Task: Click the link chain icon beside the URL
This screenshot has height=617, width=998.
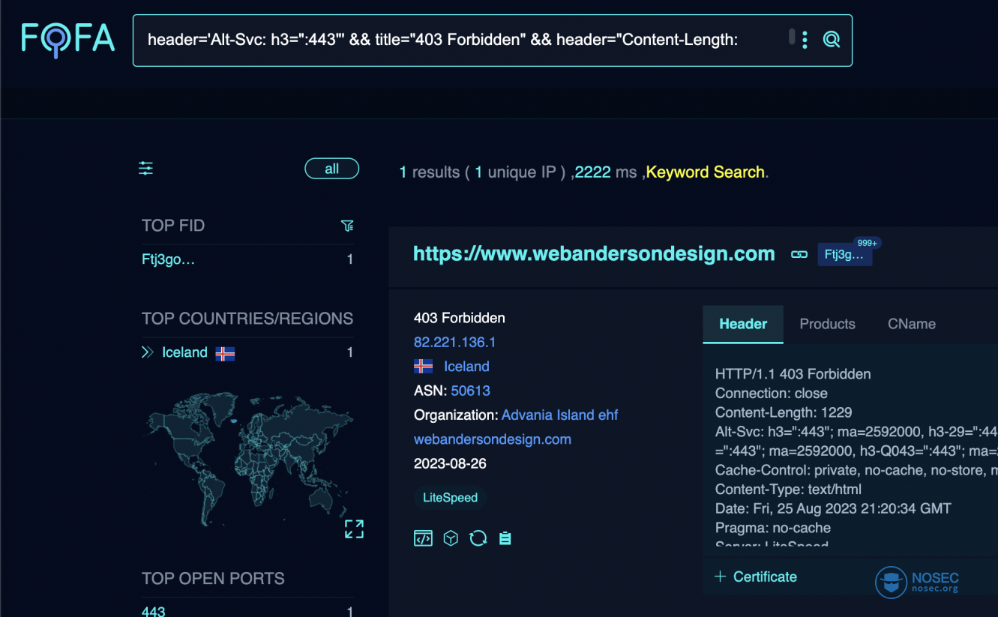Action: pyautogui.click(x=799, y=254)
